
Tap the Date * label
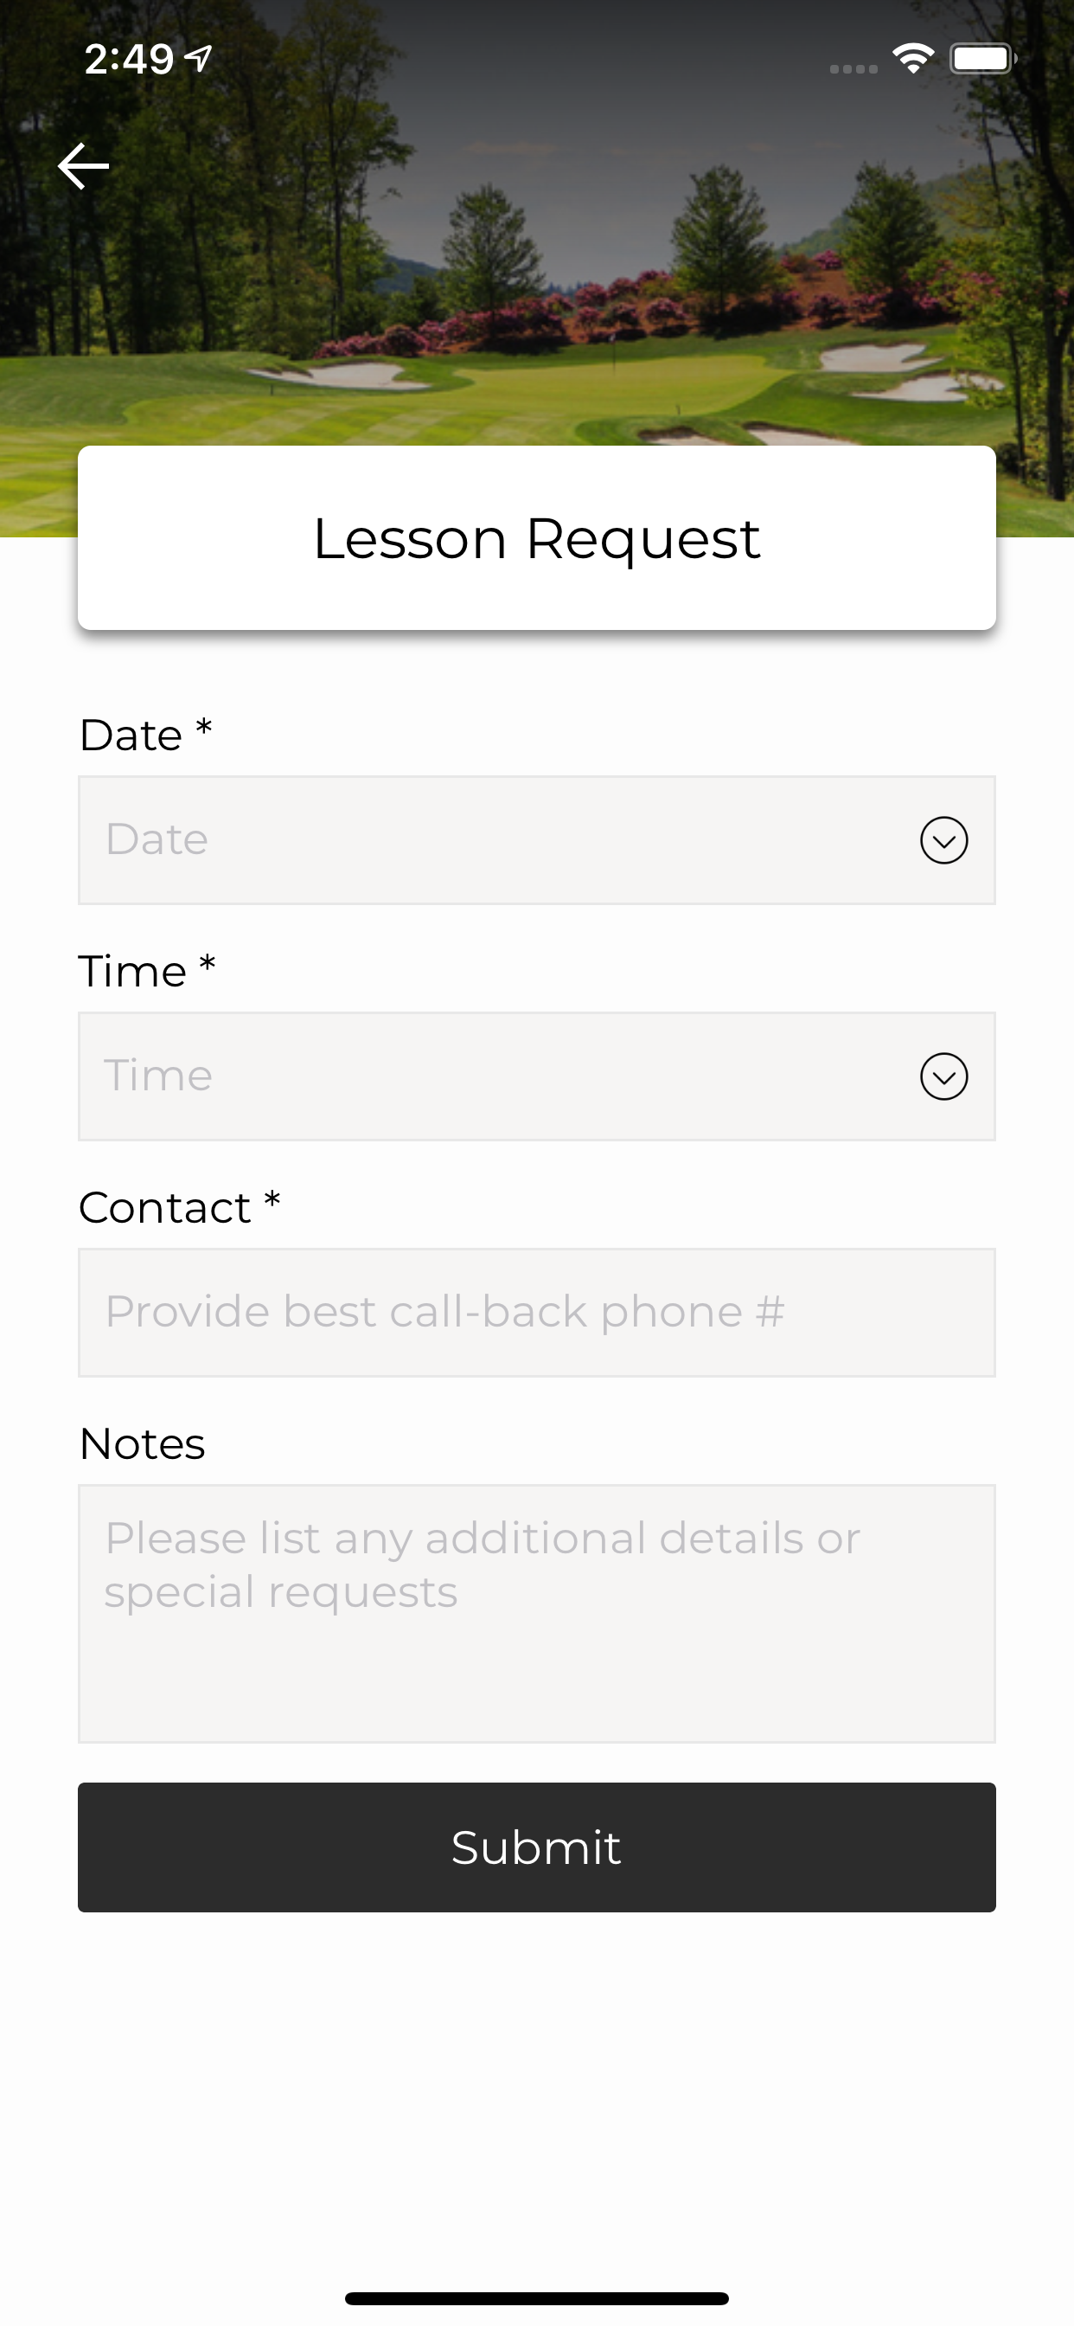pyautogui.click(x=145, y=734)
